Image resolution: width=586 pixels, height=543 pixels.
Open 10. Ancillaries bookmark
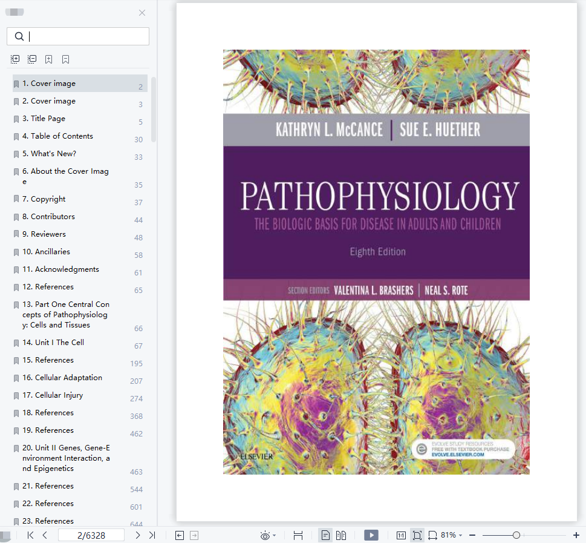80,252
